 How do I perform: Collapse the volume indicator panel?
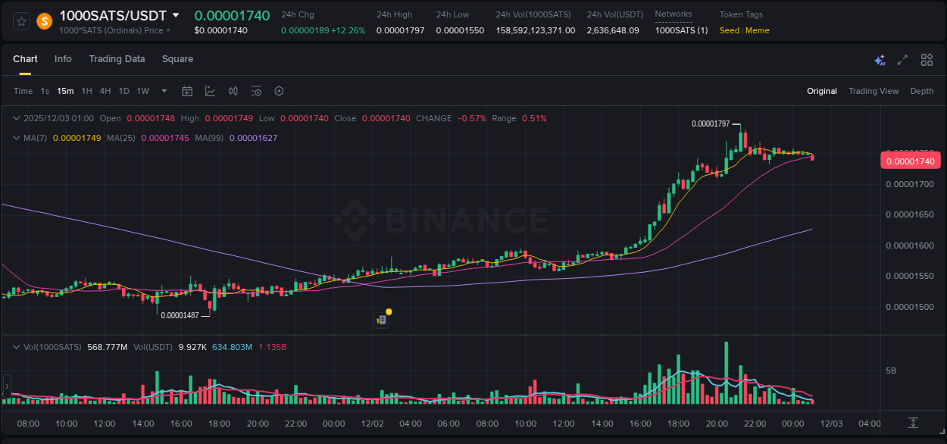click(15, 347)
